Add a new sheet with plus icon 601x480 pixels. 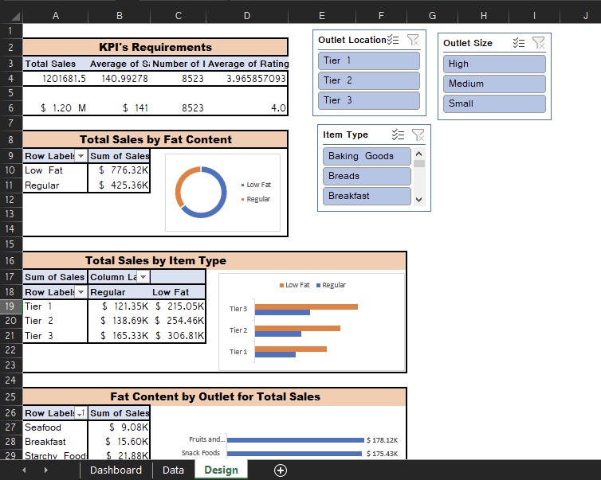[x=281, y=470]
